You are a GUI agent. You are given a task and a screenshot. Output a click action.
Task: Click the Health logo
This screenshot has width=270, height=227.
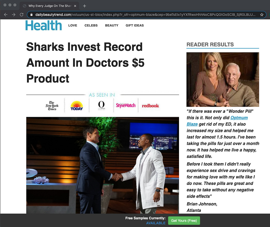43,25
